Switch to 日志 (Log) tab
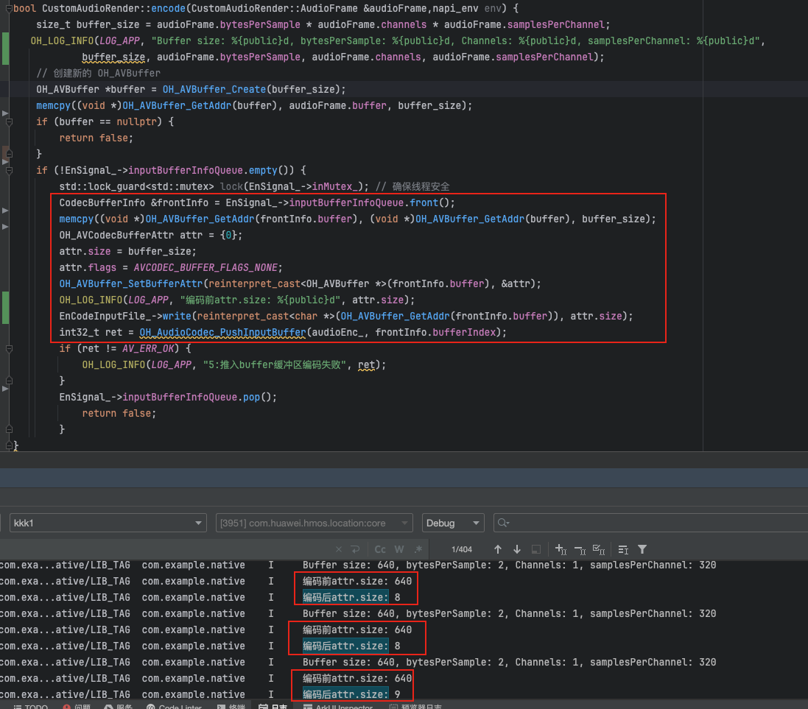The height and width of the screenshot is (709, 808). pos(273,706)
